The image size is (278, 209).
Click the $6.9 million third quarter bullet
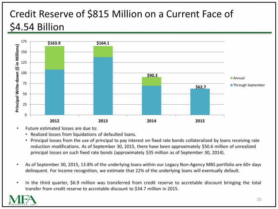[143, 186]
